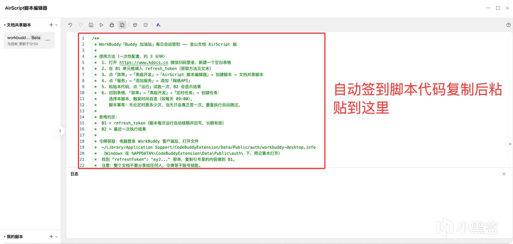Click the redo arrow icon
513x244 pixels.
(x=81, y=25)
